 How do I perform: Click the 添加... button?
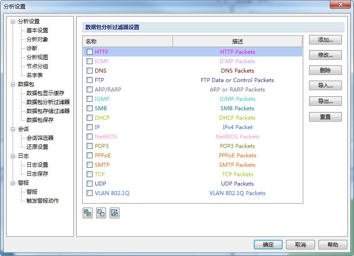325,40
